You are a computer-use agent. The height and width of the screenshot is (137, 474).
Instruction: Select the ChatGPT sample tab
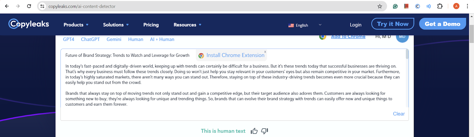[x=90, y=39]
